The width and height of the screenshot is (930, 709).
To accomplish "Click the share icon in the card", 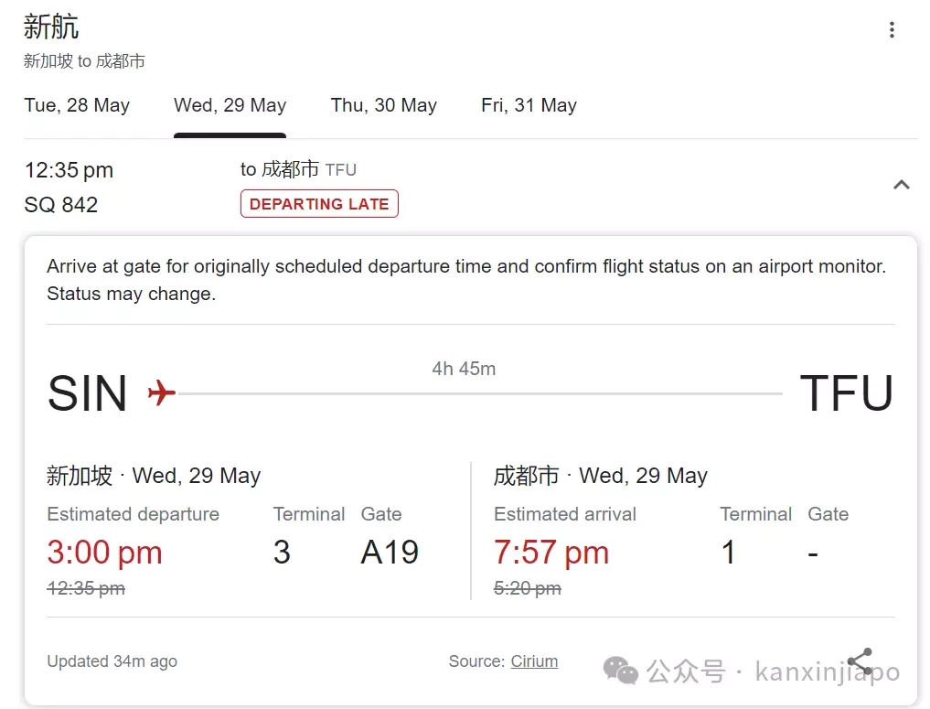I will pos(860,661).
